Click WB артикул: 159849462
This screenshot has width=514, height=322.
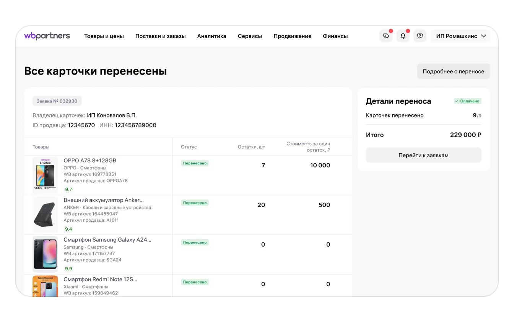click(91, 293)
